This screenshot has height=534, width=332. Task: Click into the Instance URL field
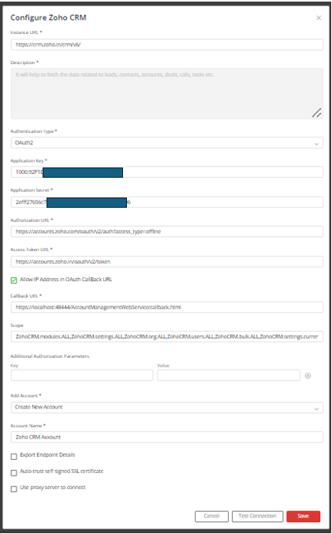point(167,44)
